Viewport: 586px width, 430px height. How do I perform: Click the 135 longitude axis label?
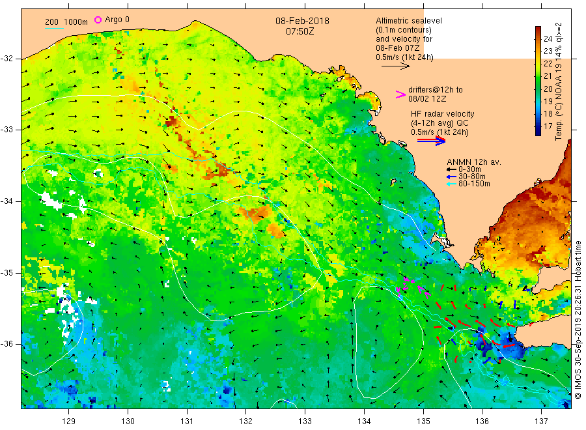423,422
